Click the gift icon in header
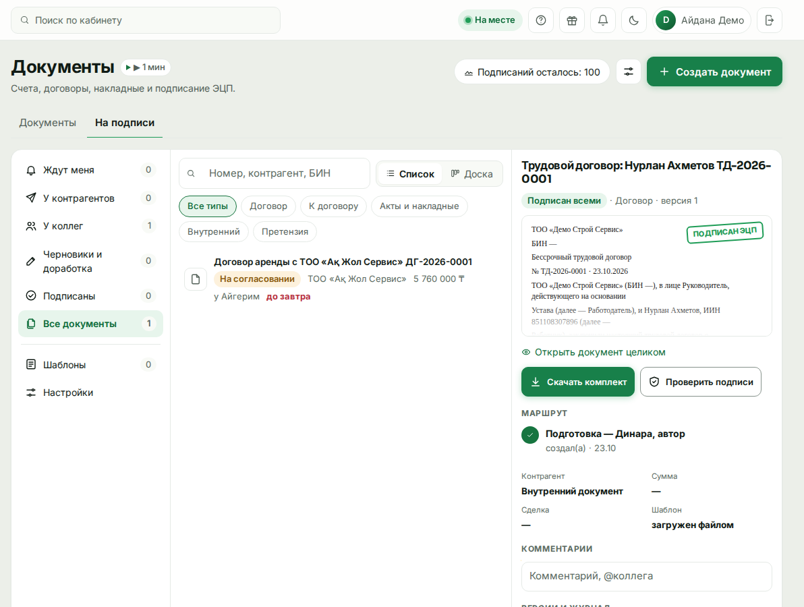Viewport: 804px width, 607px height. click(572, 20)
